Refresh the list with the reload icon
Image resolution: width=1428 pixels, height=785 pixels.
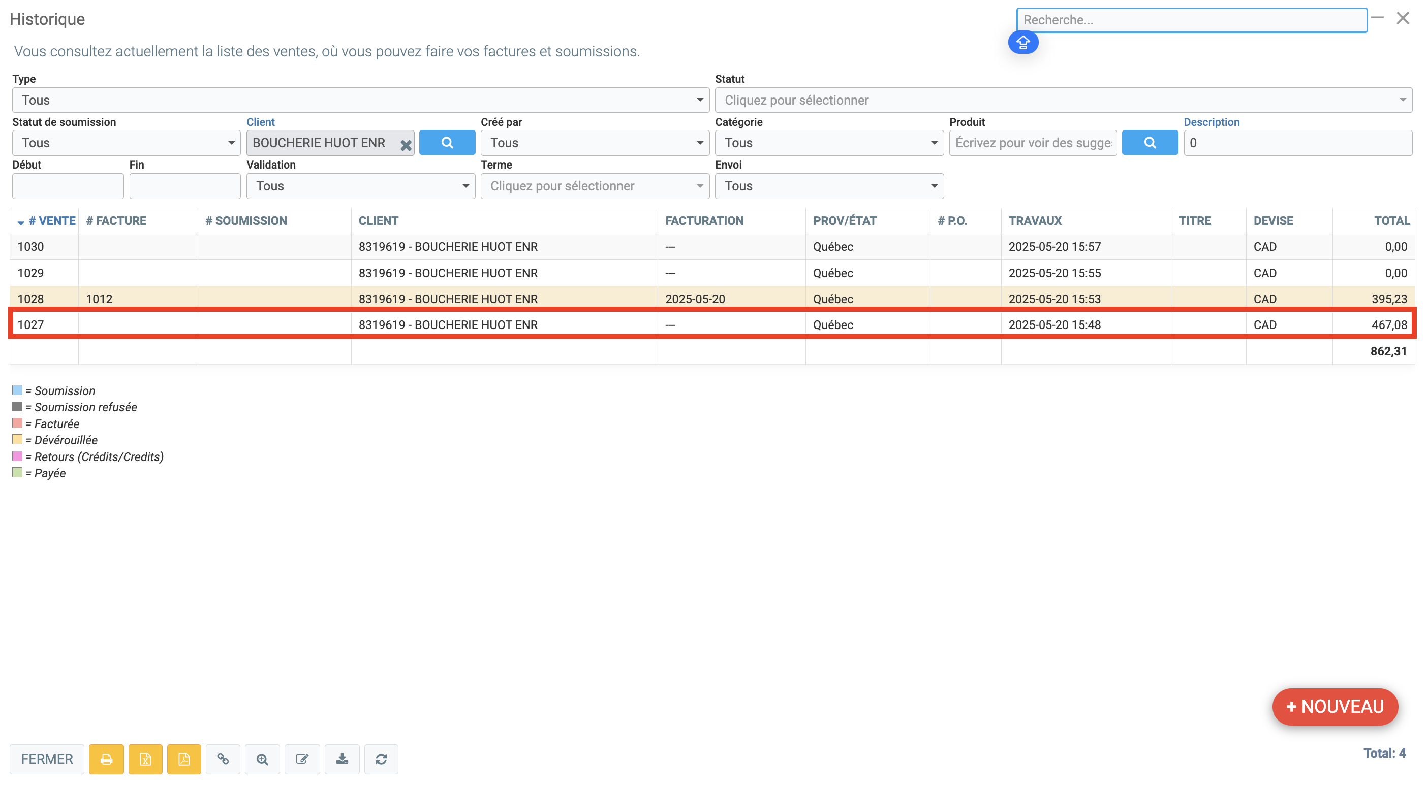point(381,759)
